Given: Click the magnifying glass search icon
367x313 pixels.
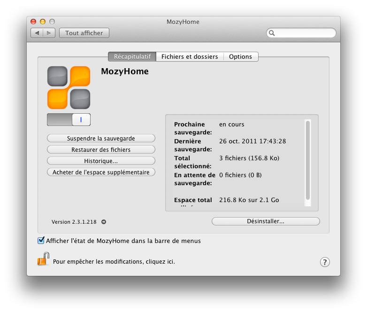Looking at the screenshot, I should click(272, 33).
